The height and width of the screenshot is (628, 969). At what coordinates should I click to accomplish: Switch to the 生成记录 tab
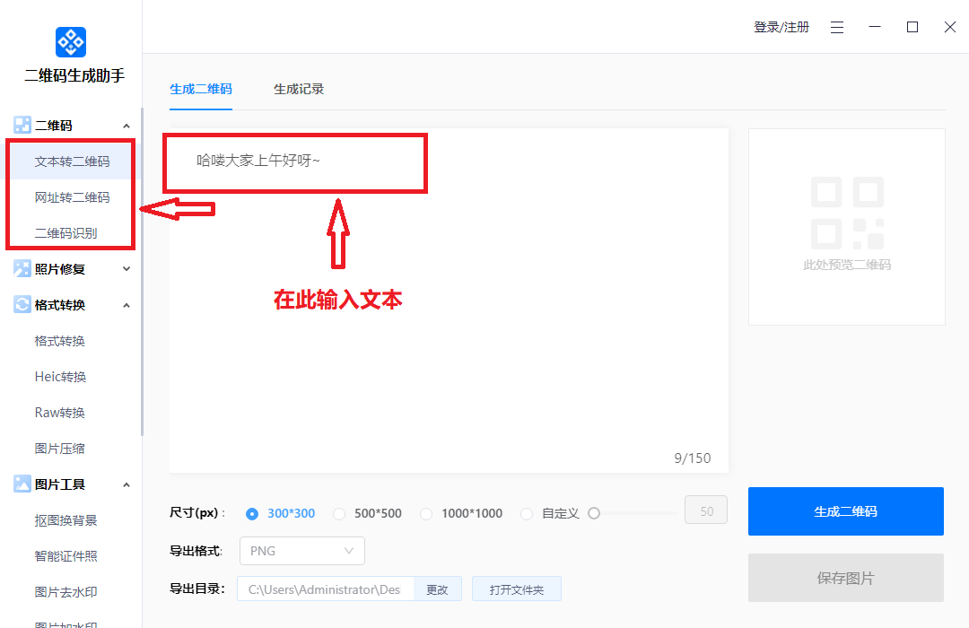pos(299,89)
